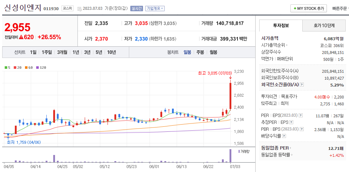This screenshot has height=172, width=349.
Task: Open help icon next to 추정PER EPS
Action: click(x=291, y=122)
